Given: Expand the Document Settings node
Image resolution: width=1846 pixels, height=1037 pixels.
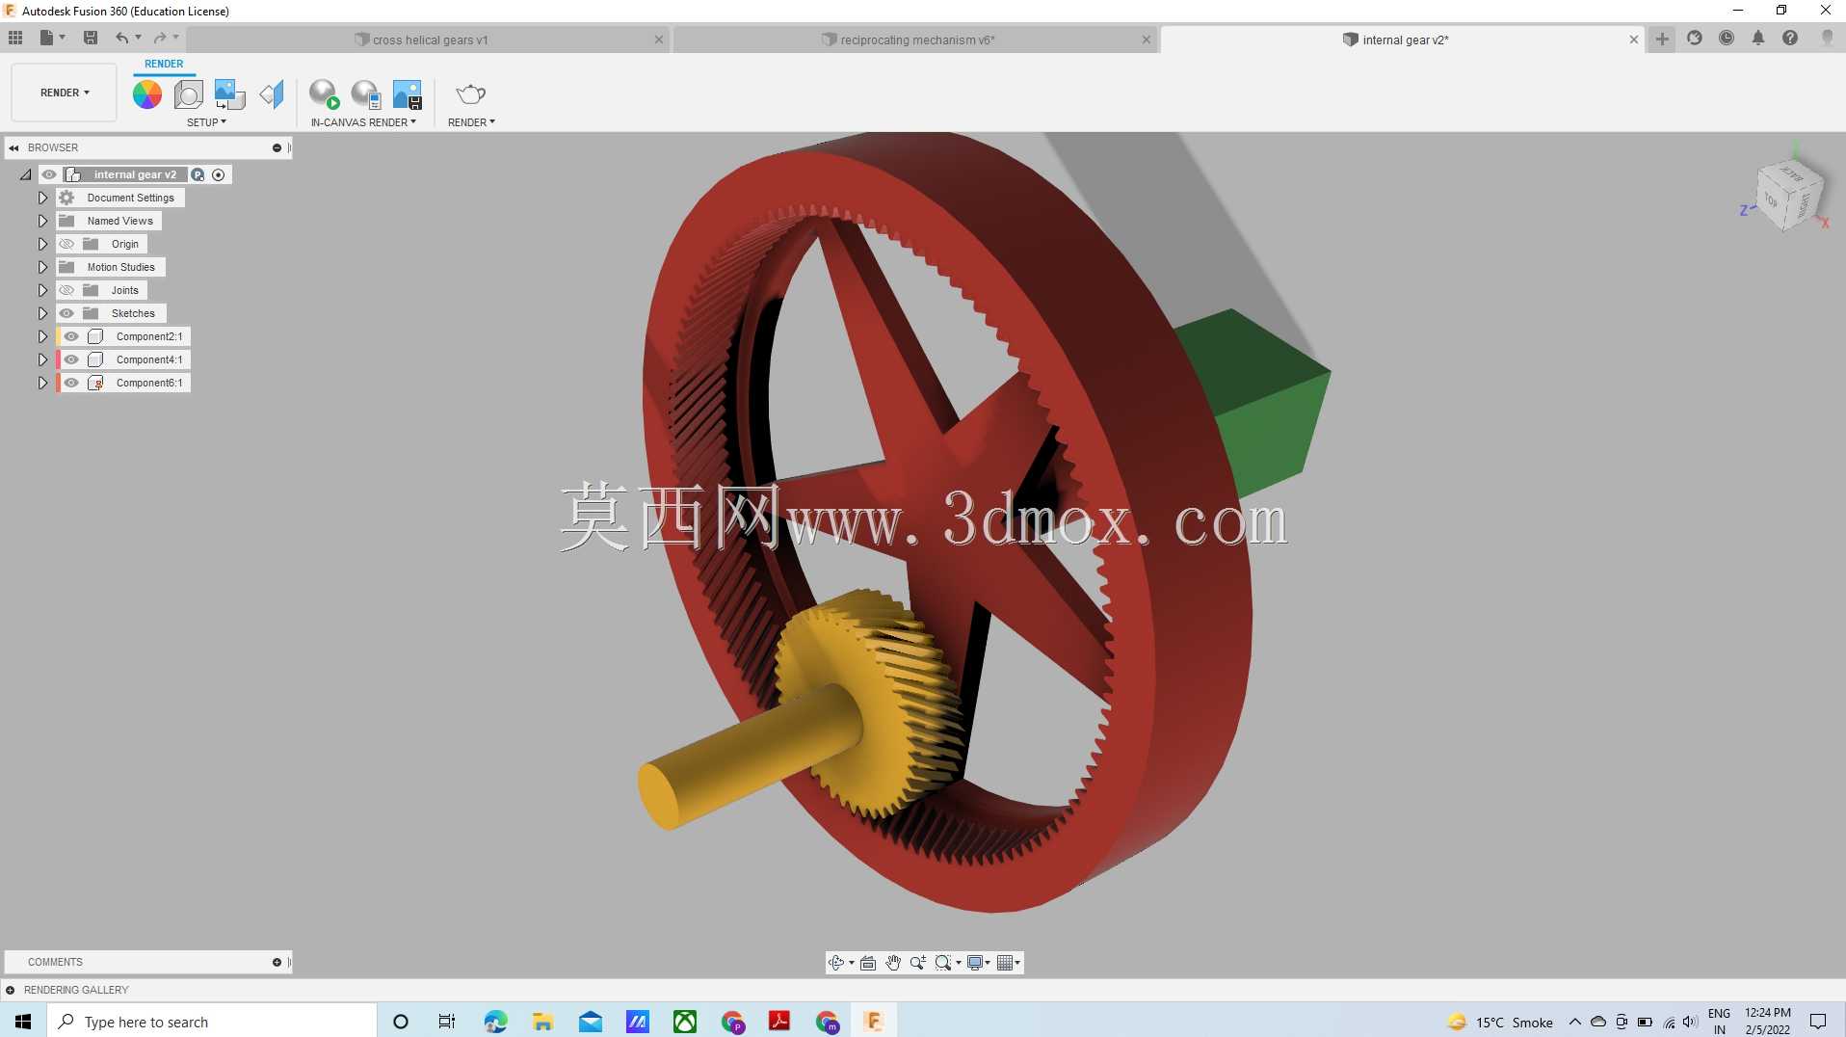Looking at the screenshot, I should [42, 198].
